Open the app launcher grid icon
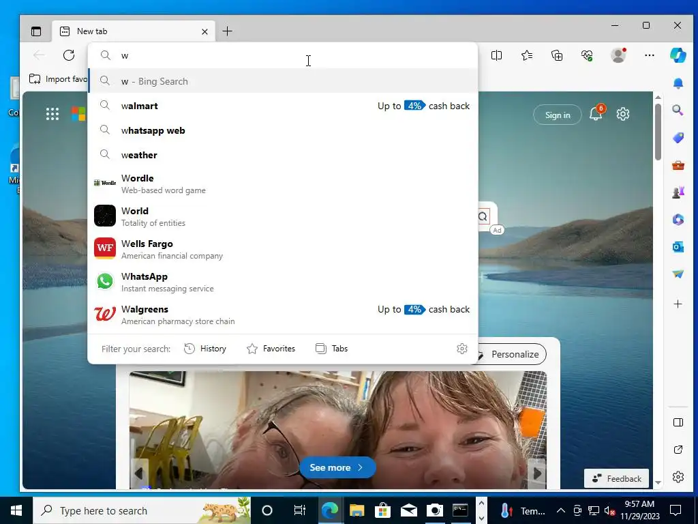Image resolution: width=698 pixels, height=524 pixels. tap(52, 114)
